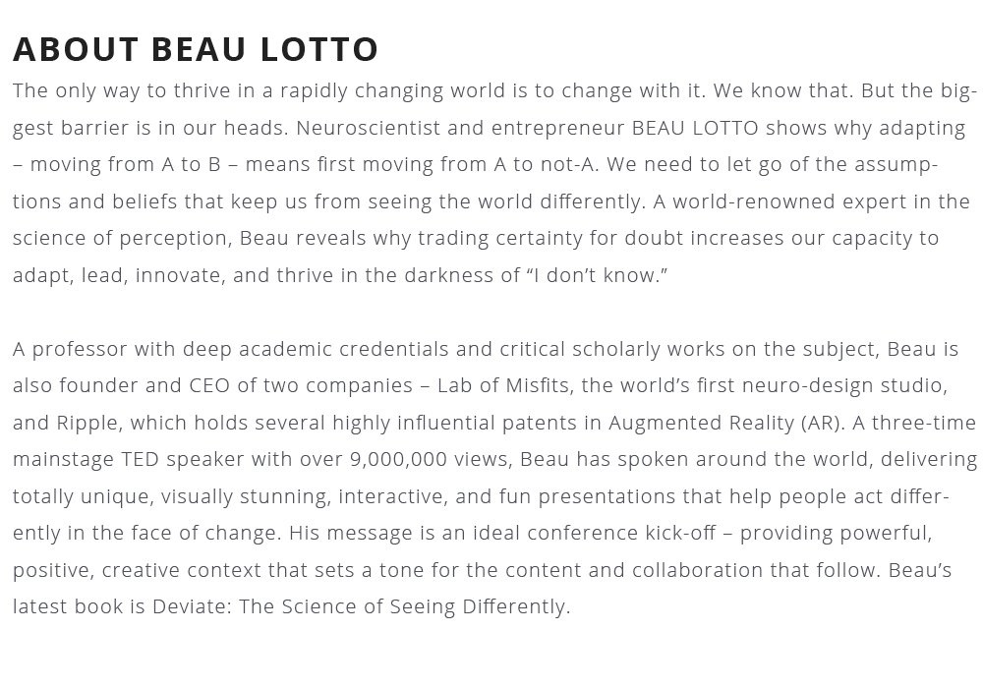Click the quoted phrase "I don't know."
Viewport: 983px width, 688px height.
(598, 275)
